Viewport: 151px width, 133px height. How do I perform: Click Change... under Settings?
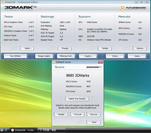(65, 48)
